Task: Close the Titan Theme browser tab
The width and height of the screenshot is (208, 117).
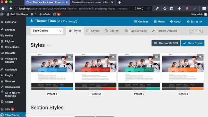Action: (67, 2)
